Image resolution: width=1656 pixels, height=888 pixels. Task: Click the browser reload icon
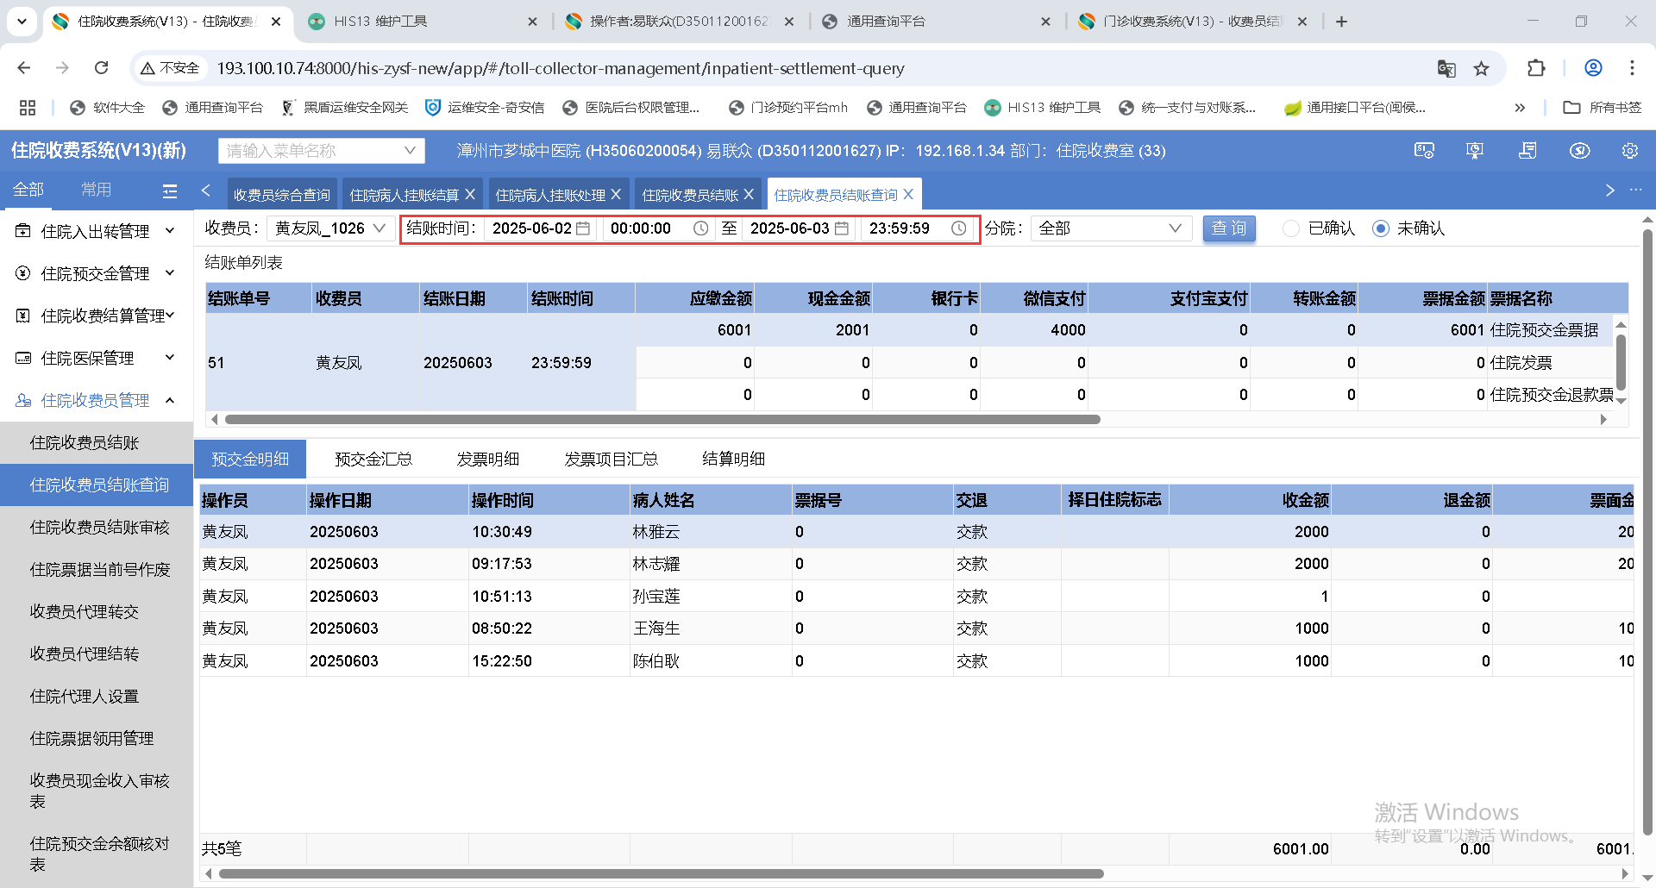coord(102,68)
